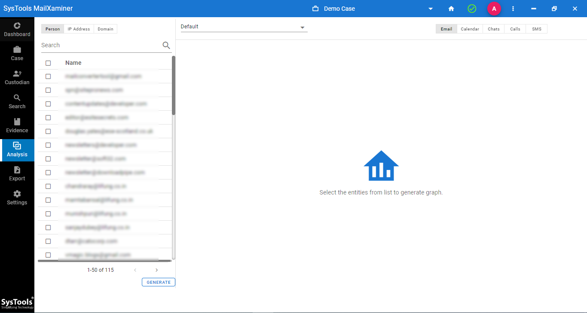587x313 pixels.
Task: Click the house-shaped chart placeholder graphic
Action: tap(381, 165)
